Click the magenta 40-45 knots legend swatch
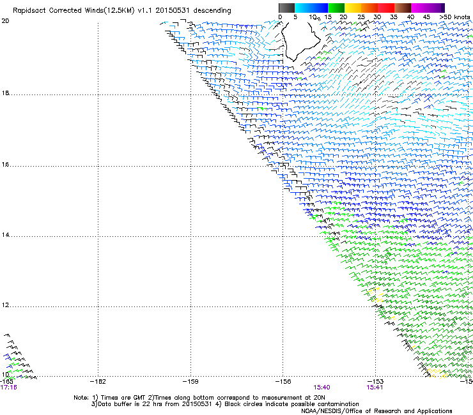Image resolution: width=473 pixels, height=415 pixels. click(419, 8)
